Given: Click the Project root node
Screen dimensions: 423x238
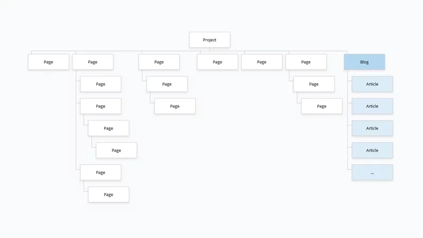Looking at the screenshot, I should click(x=210, y=40).
